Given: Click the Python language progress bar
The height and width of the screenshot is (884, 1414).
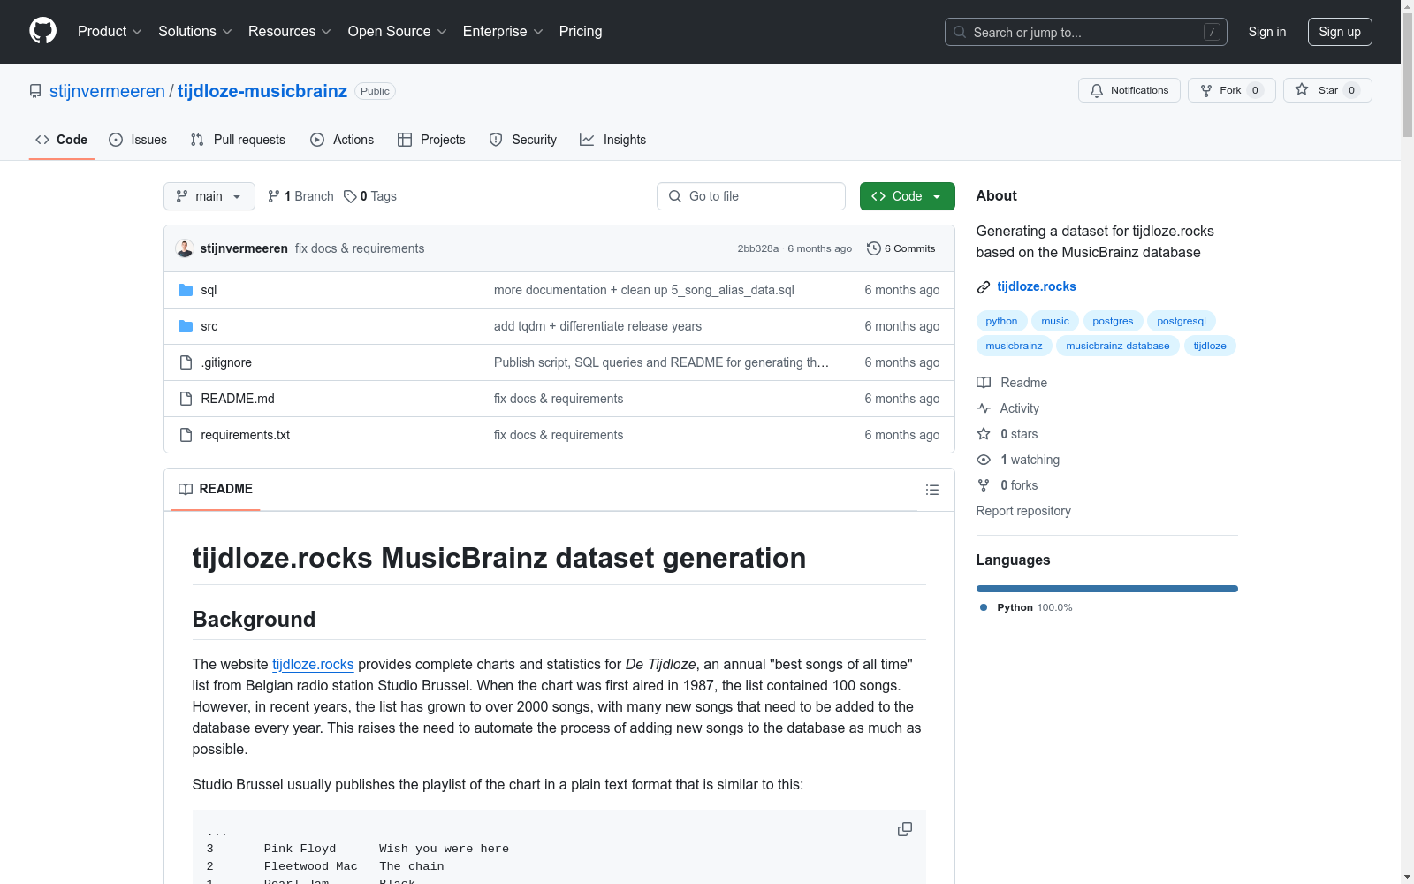Looking at the screenshot, I should (x=1107, y=589).
